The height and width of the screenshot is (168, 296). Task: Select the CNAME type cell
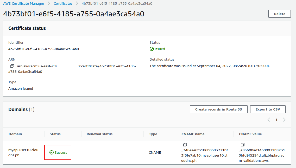pyautogui.click(x=155, y=152)
